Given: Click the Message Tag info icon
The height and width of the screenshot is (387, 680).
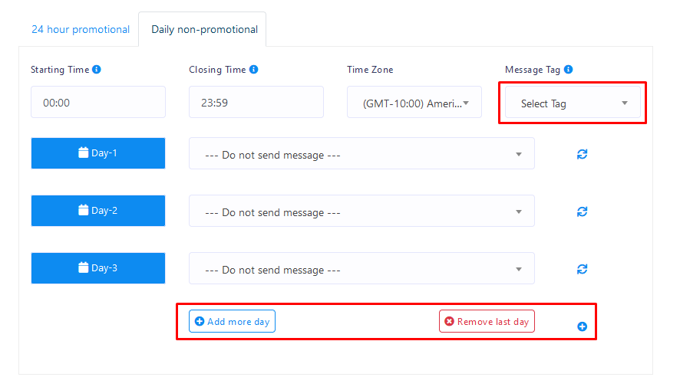Looking at the screenshot, I should click(x=569, y=70).
